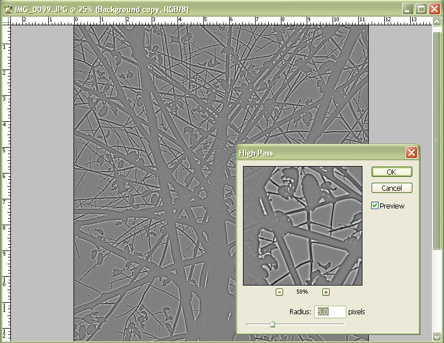The image size is (444, 343).
Task: Close the High Pass dialog
Action: click(411, 153)
